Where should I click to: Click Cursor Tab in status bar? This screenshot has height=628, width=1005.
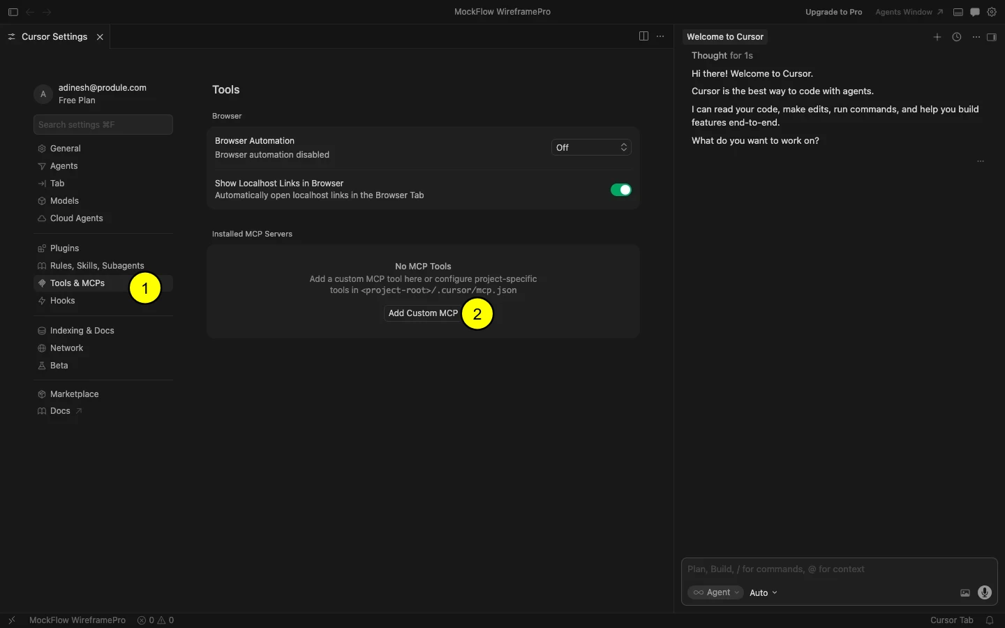tap(951, 620)
